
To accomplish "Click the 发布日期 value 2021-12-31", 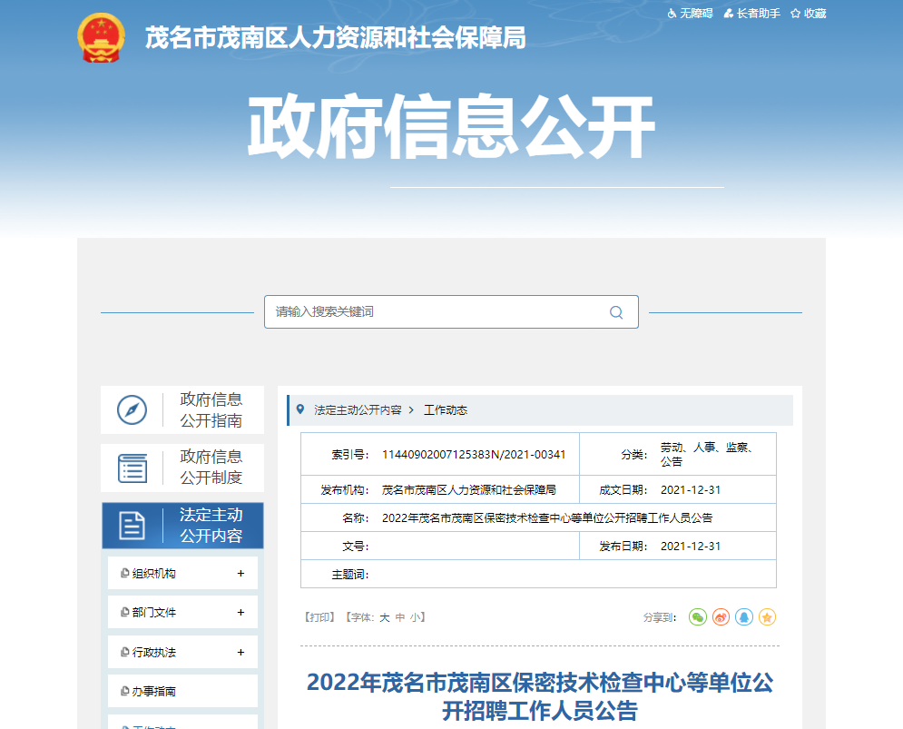I will pyautogui.click(x=691, y=547).
